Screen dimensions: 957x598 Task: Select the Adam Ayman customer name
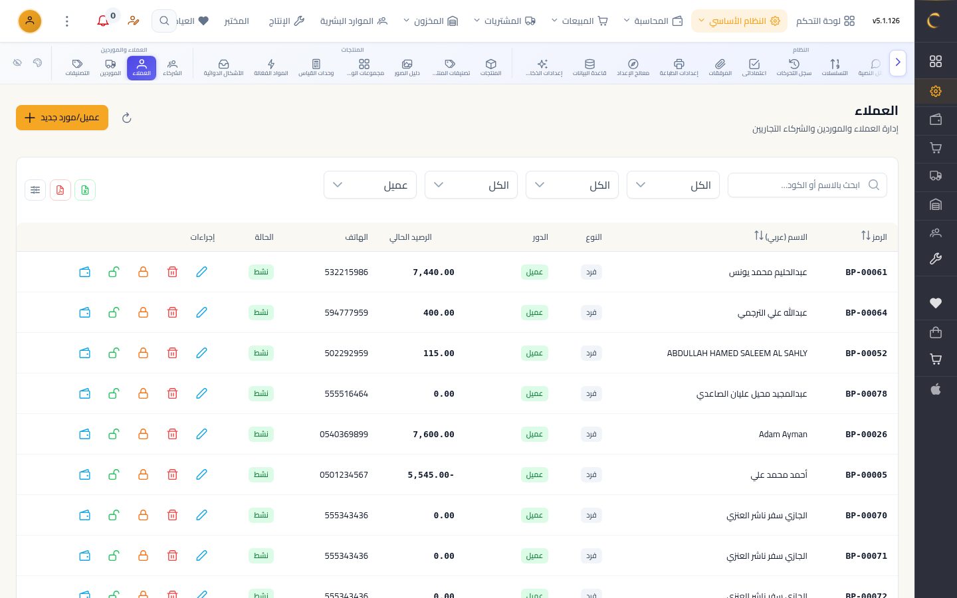783,435
